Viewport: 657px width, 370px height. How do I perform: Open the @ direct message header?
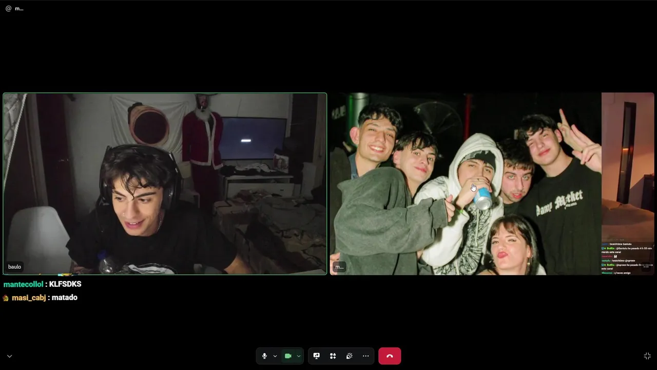14,8
